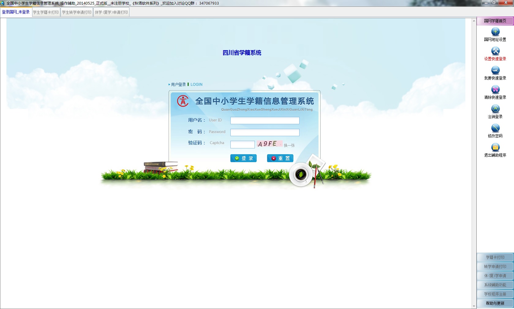Click the 注销登录 icon to log out
Image resolution: width=514 pixels, height=309 pixels.
[495, 109]
